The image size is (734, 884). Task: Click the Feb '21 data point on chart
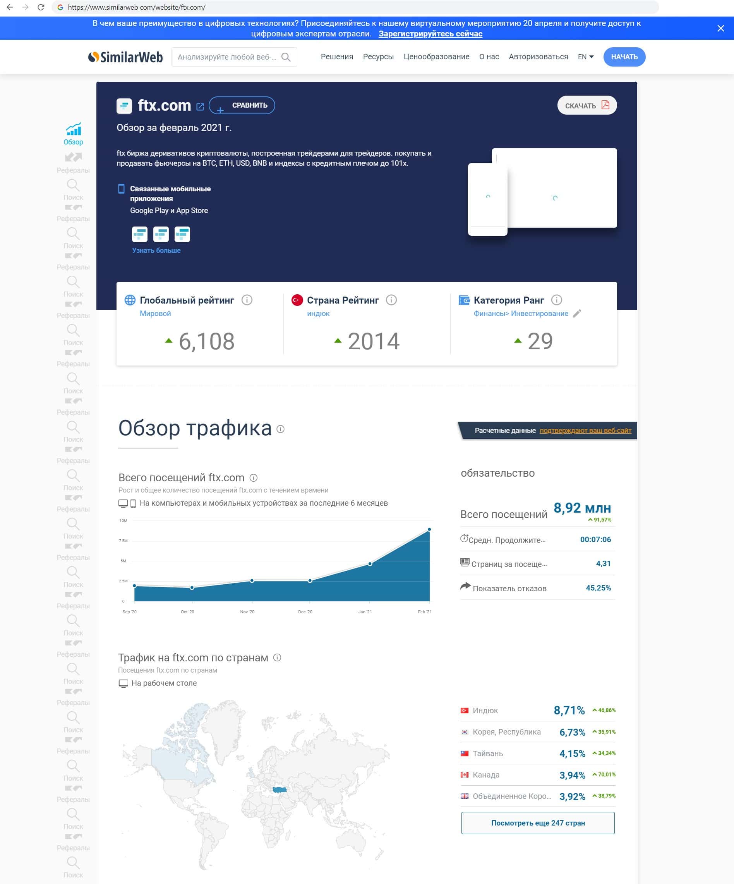(x=429, y=529)
